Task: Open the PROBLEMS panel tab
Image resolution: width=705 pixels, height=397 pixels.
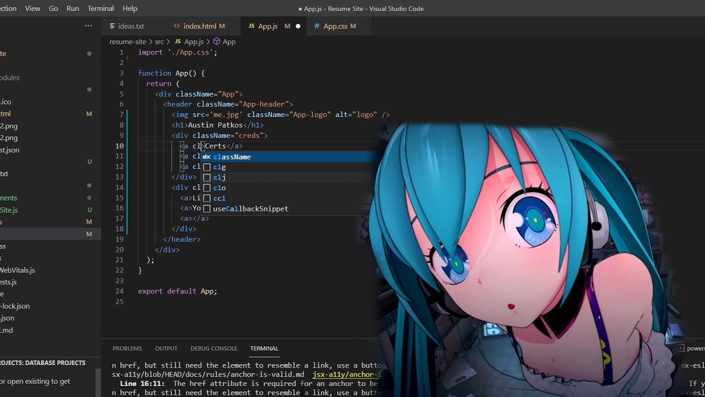Action: 127,348
